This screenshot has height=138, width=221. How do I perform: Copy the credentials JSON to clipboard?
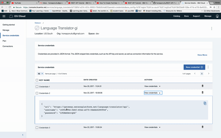pos(205,103)
